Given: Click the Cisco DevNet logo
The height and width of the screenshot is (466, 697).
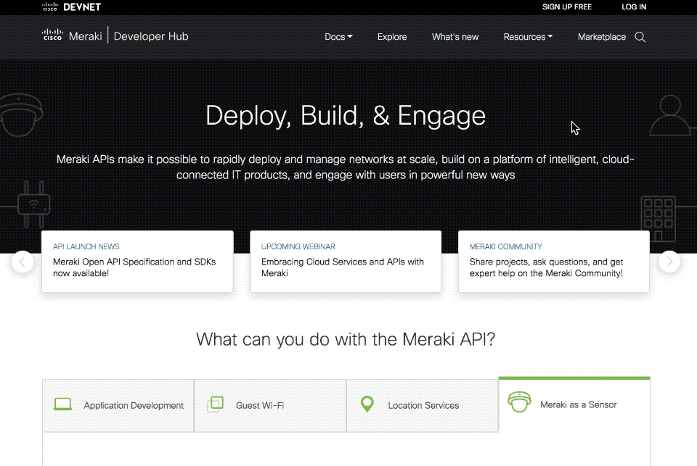Looking at the screenshot, I should pyautogui.click(x=72, y=7).
